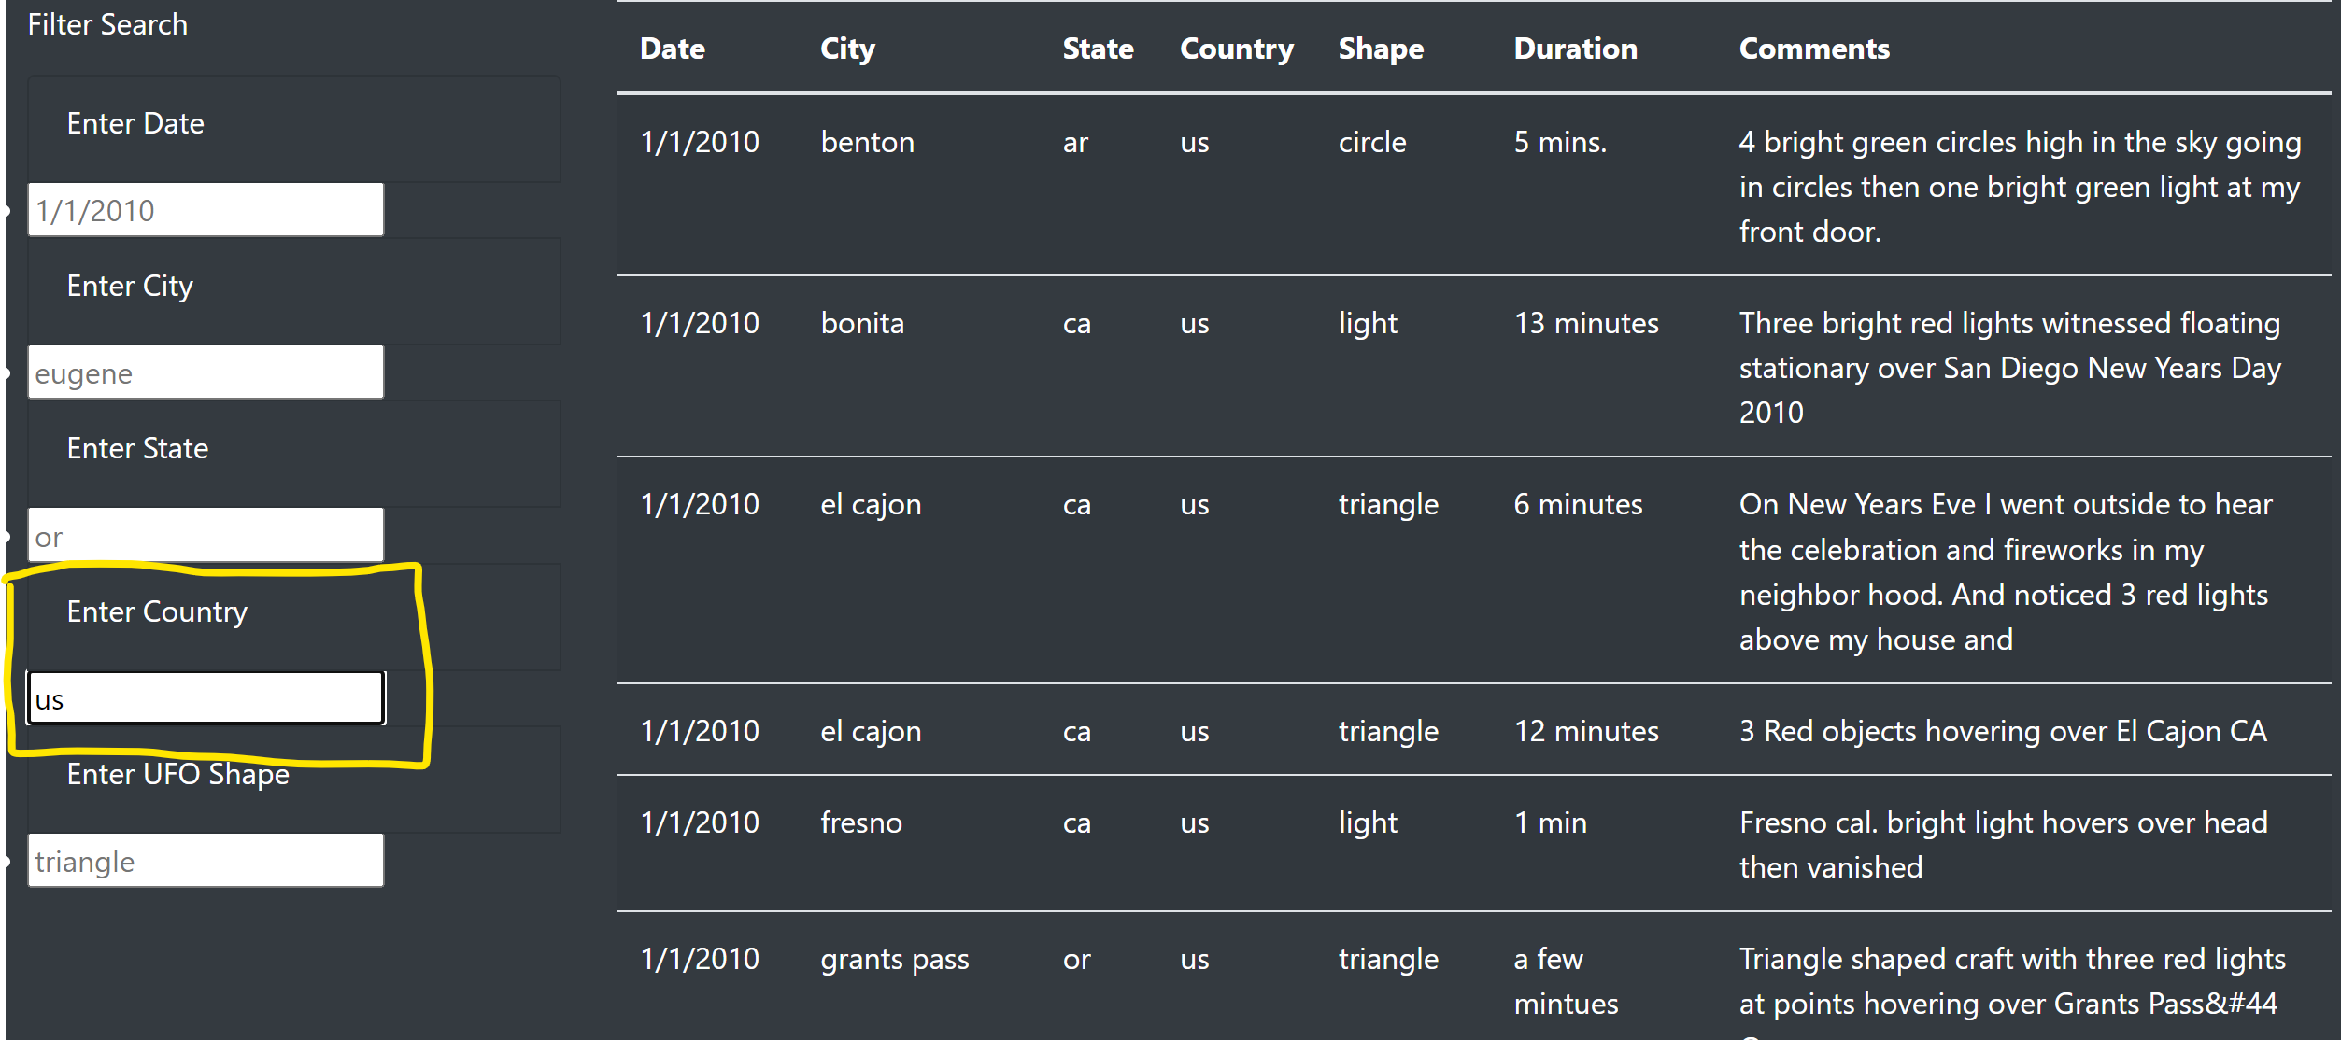Click the benton city cell
The width and height of the screenshot is (2341, 1040).
click(x=867, y=142)
